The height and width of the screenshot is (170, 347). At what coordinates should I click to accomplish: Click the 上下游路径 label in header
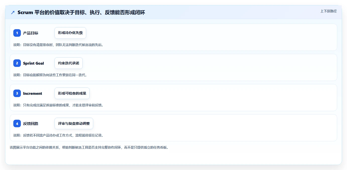pos(328,11)
